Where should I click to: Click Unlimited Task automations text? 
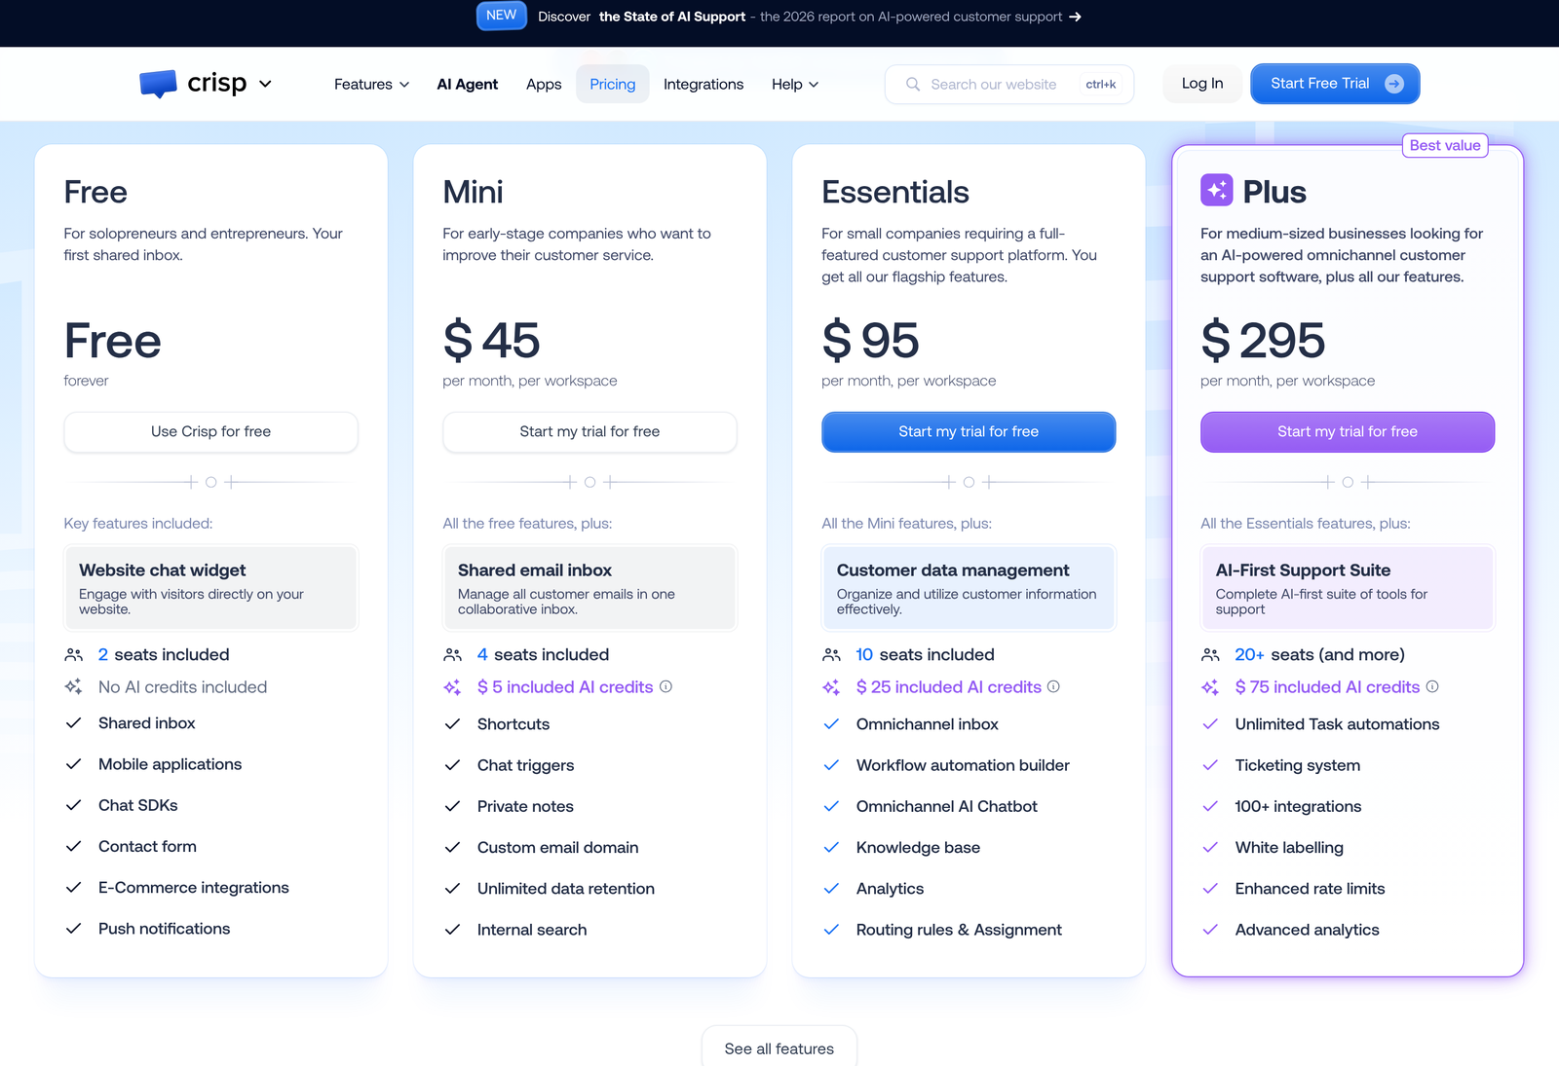pyautogui.click(x=1337, y=724)
